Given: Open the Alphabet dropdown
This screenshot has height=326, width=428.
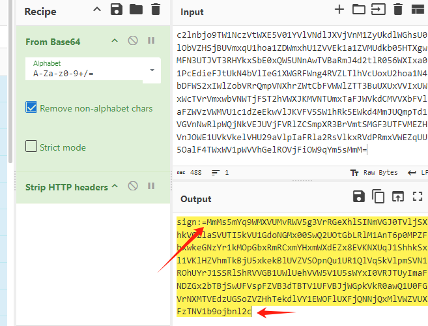Looking at the screenshot, I should [x=152, y=69].
